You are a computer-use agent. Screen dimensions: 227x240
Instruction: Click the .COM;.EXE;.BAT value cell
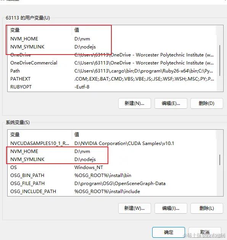point(144,79)
